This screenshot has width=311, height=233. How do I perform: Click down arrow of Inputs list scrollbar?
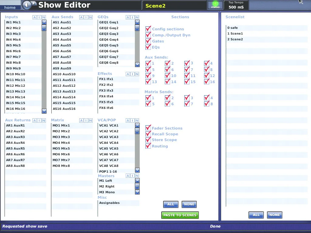44,111
